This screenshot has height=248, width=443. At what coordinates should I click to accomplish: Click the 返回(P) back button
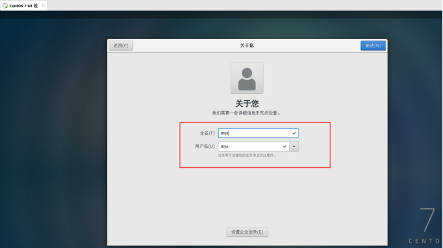coord(121,46)
